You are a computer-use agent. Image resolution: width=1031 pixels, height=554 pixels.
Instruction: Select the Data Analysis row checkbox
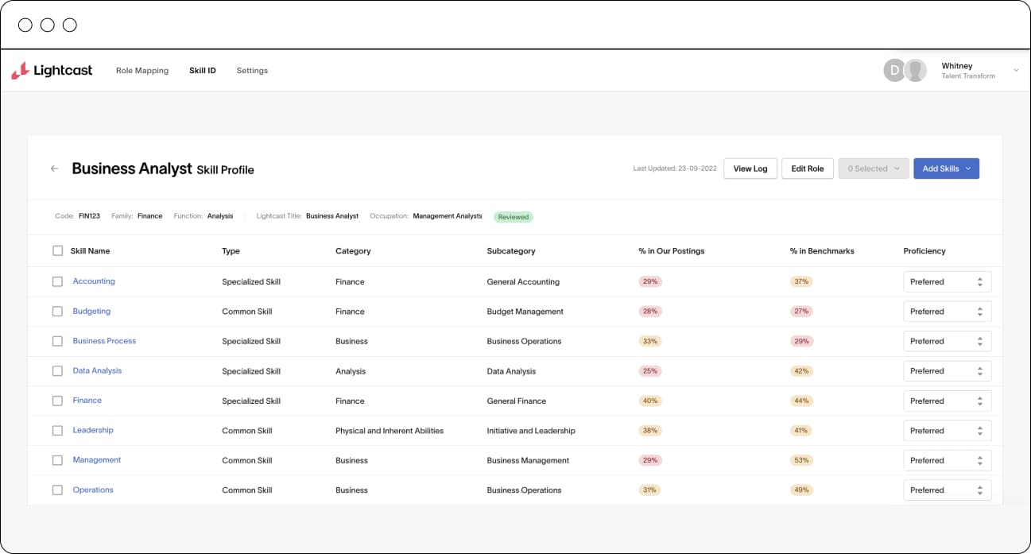pyautogui.click(x=57, y=371)
